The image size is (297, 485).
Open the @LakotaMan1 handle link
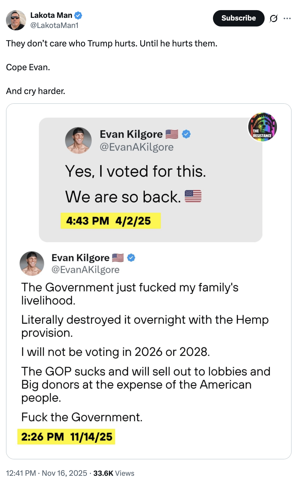coord(54,25)
